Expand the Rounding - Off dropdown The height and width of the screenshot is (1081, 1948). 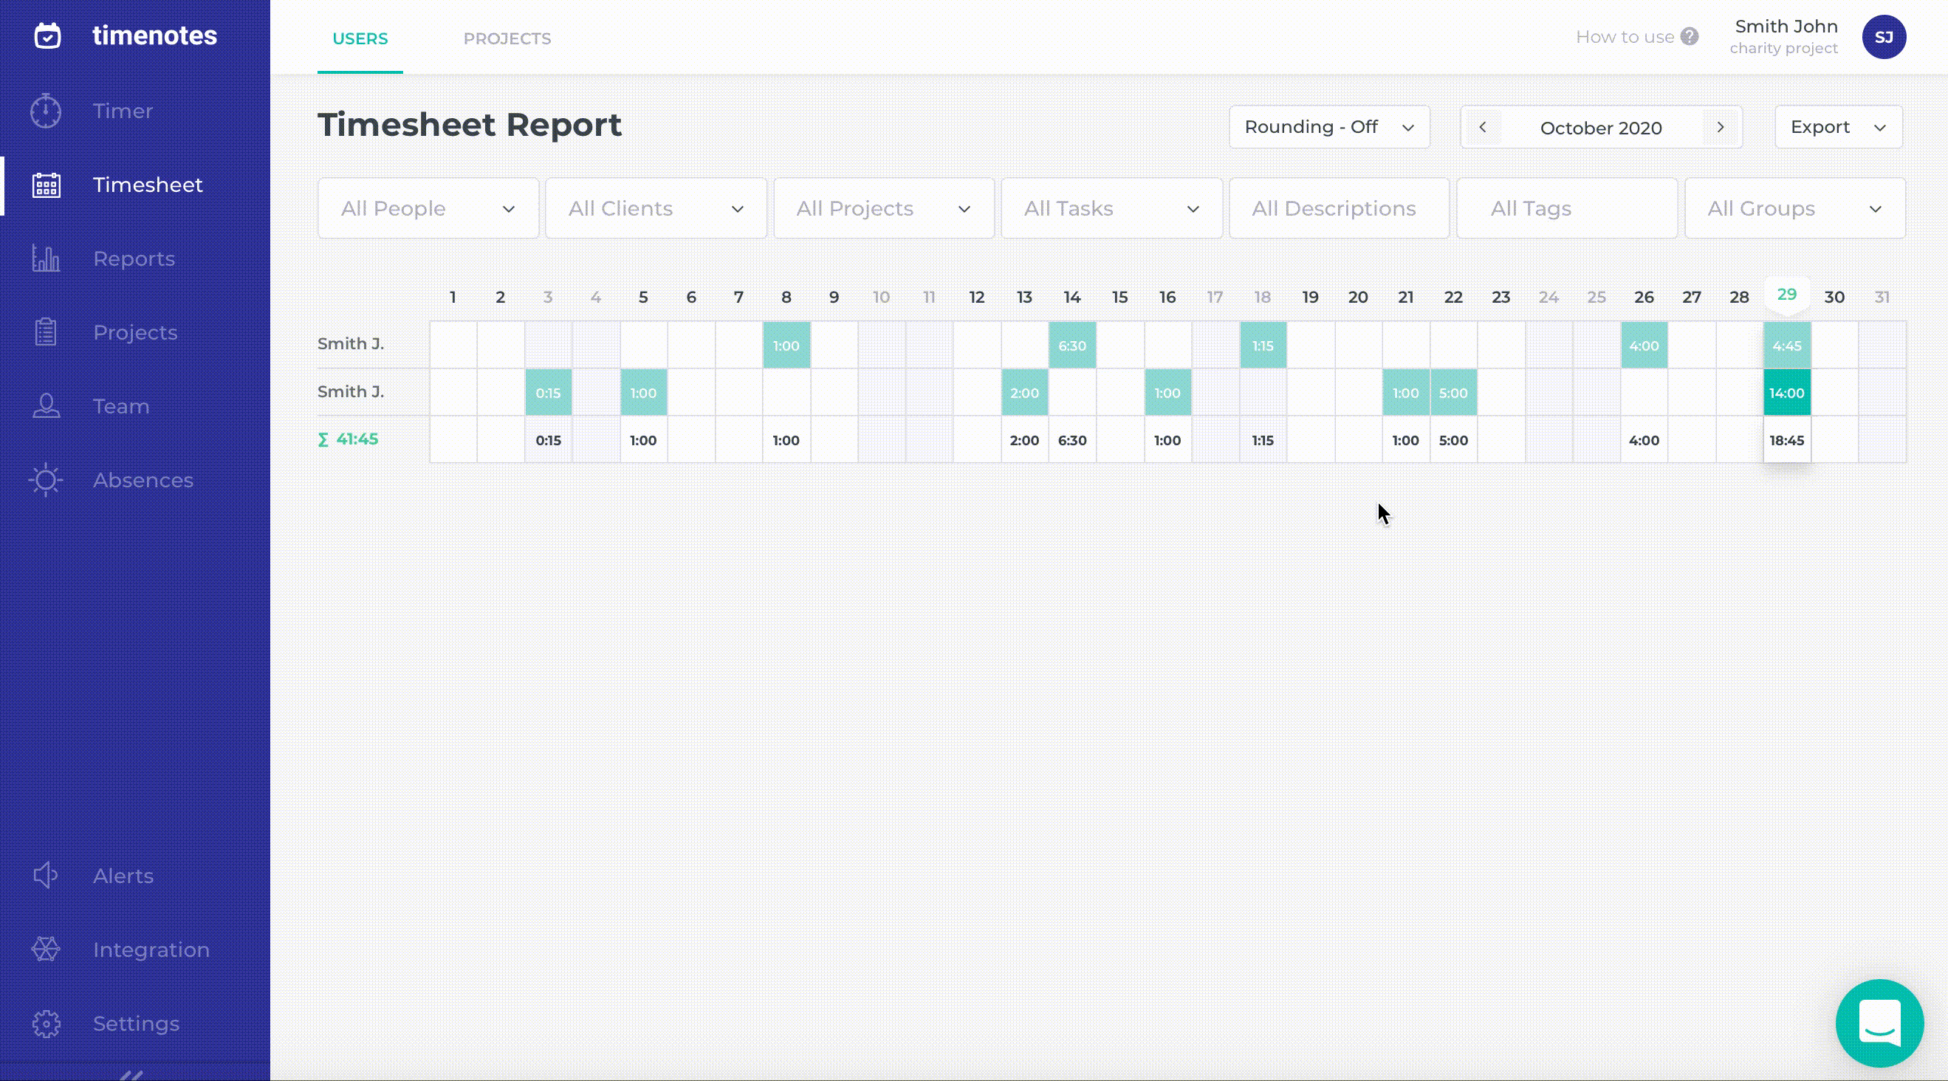1328,127
